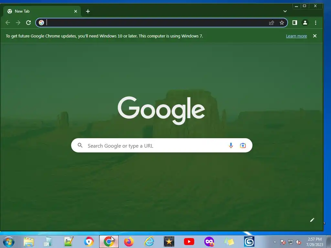Open the clock showing 2:57 PM
This screenshot has width=331, height=248.
315,242
